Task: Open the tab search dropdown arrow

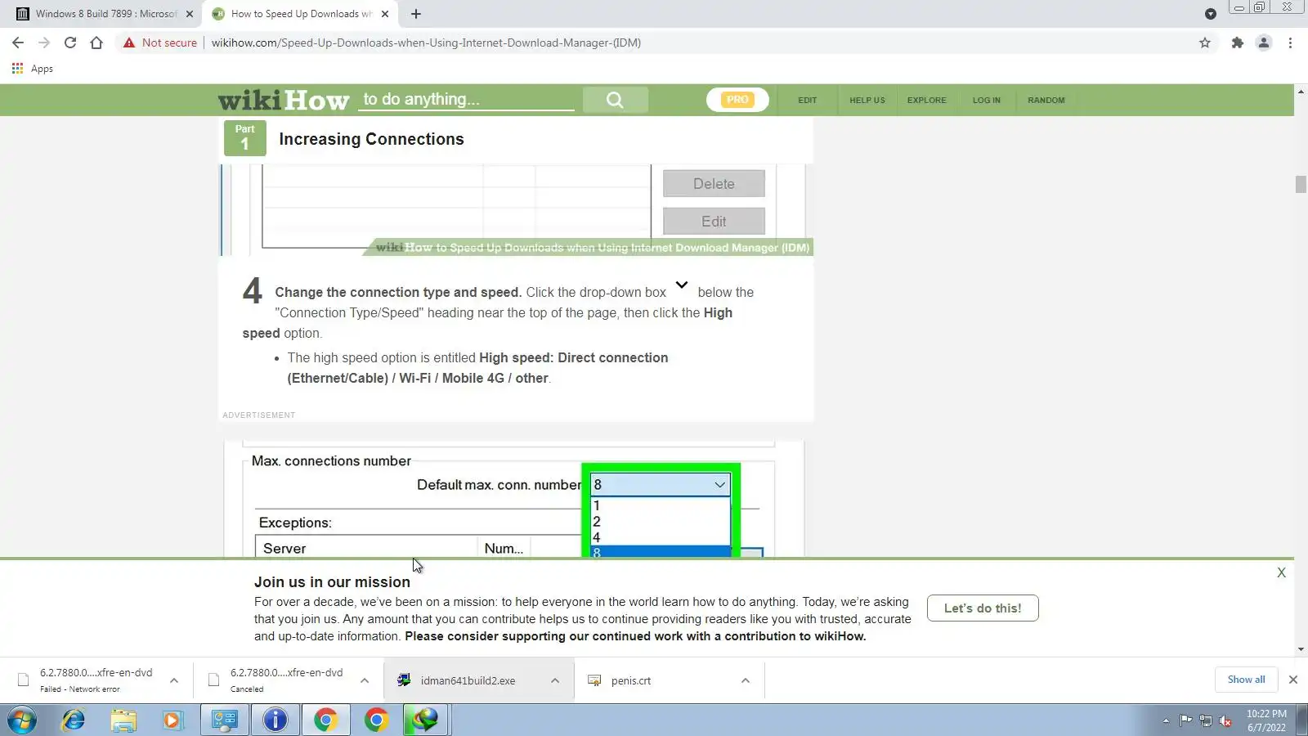Action: pos(1211,14)
